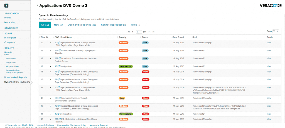Open In Progress scans
Screen dimensions: 285x128
[x=10, y=38]
